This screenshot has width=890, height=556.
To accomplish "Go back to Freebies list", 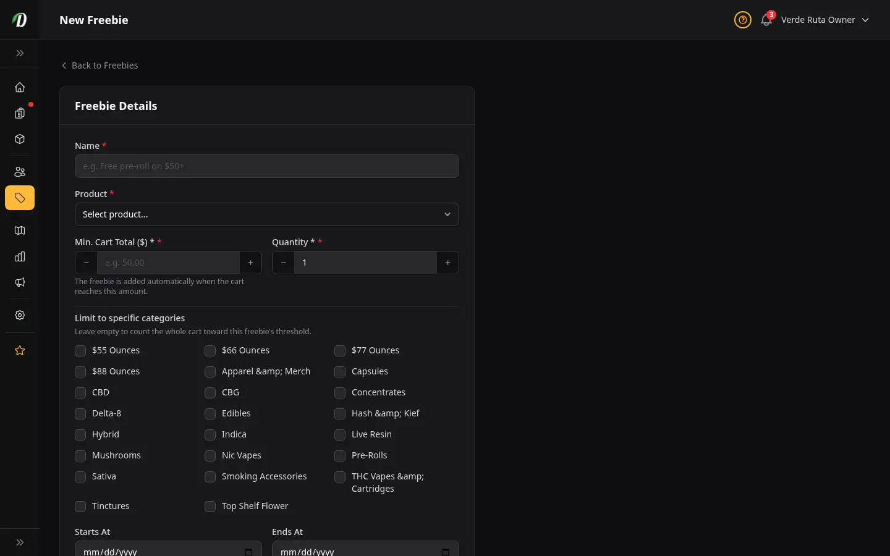I will click(x=99, y=65).
